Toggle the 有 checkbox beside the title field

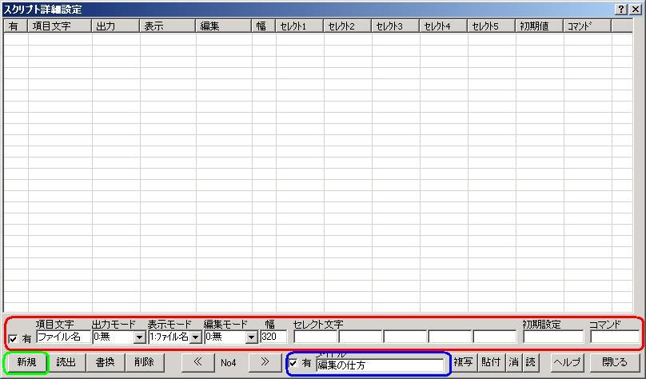[293, 364]
